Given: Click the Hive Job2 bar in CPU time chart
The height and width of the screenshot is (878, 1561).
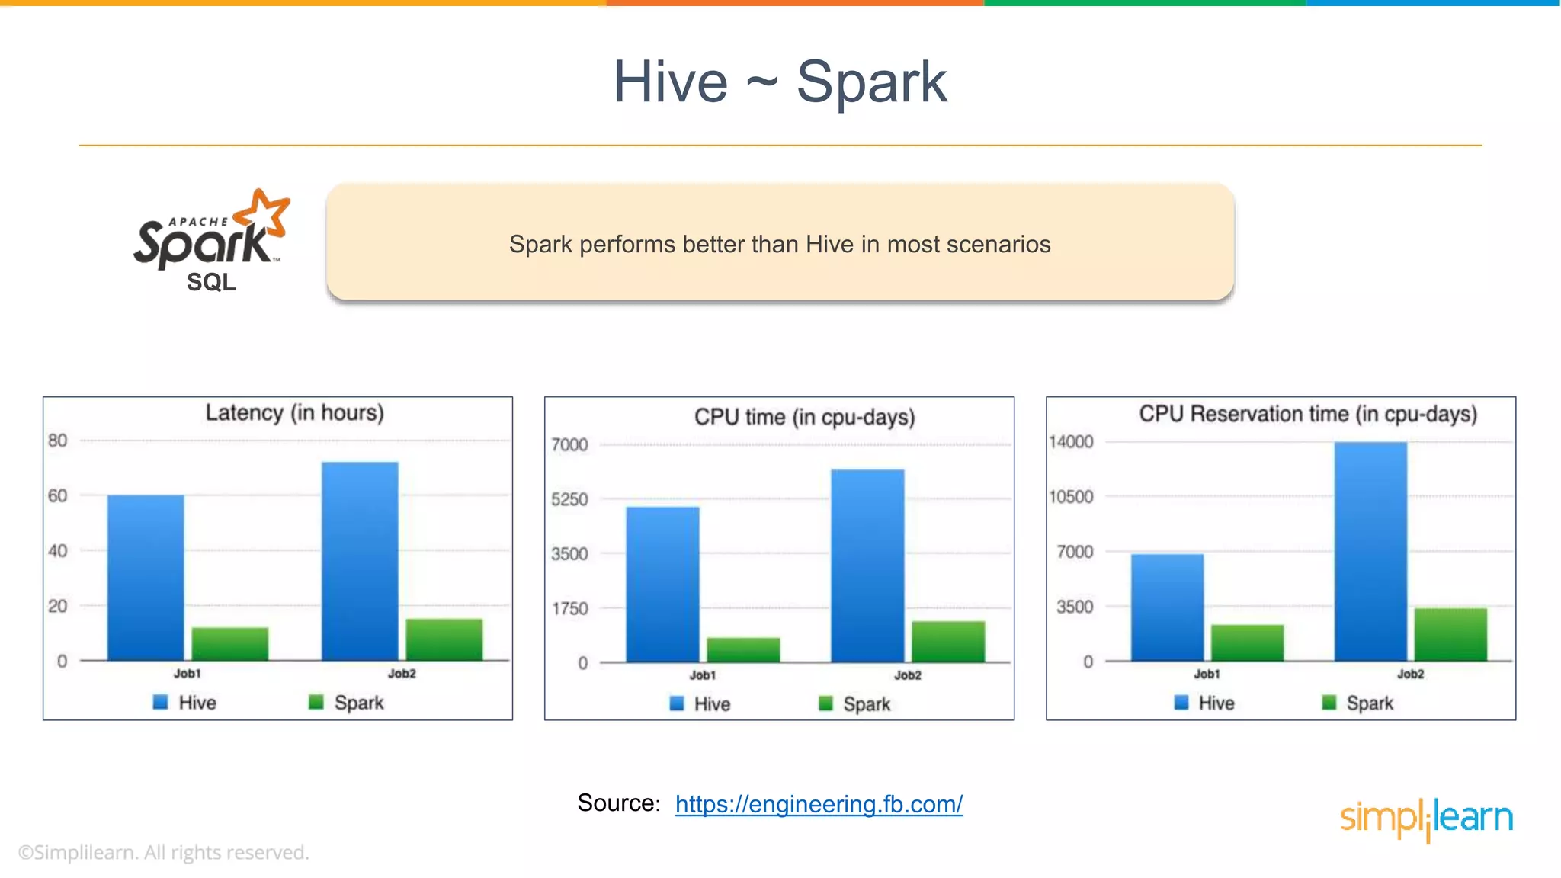Looking at the screenshot, I should 867,566.
